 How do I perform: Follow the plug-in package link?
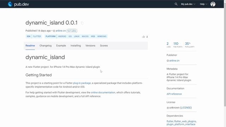[82, 83]
